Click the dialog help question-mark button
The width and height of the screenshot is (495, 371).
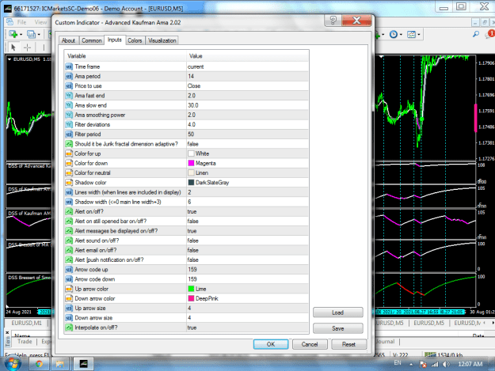[333, 21]
